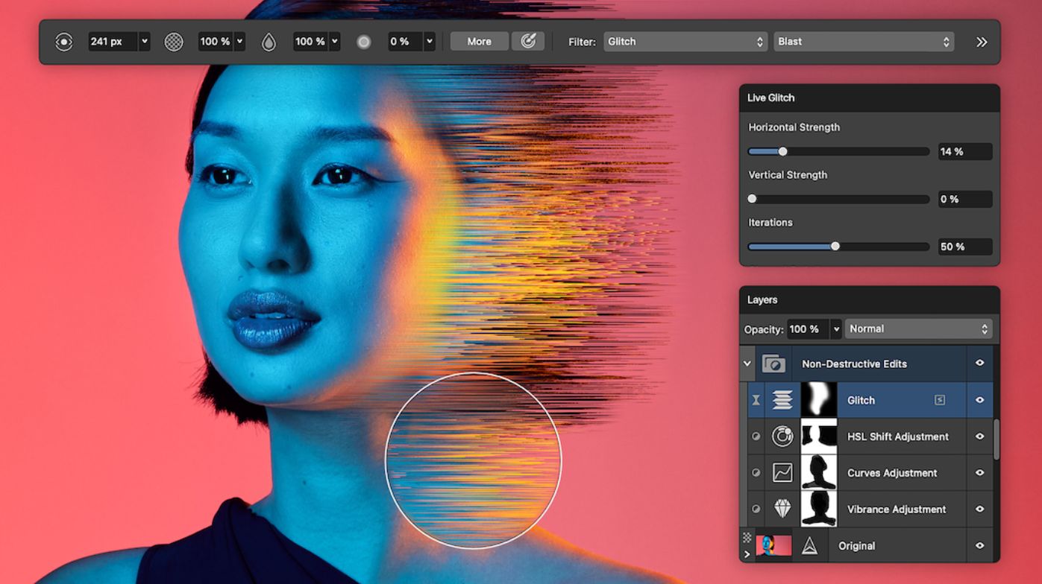Collapse the Non-Destructive Edits group
1042x584 pixels.
pyautogui.click(x=747, y=364)
